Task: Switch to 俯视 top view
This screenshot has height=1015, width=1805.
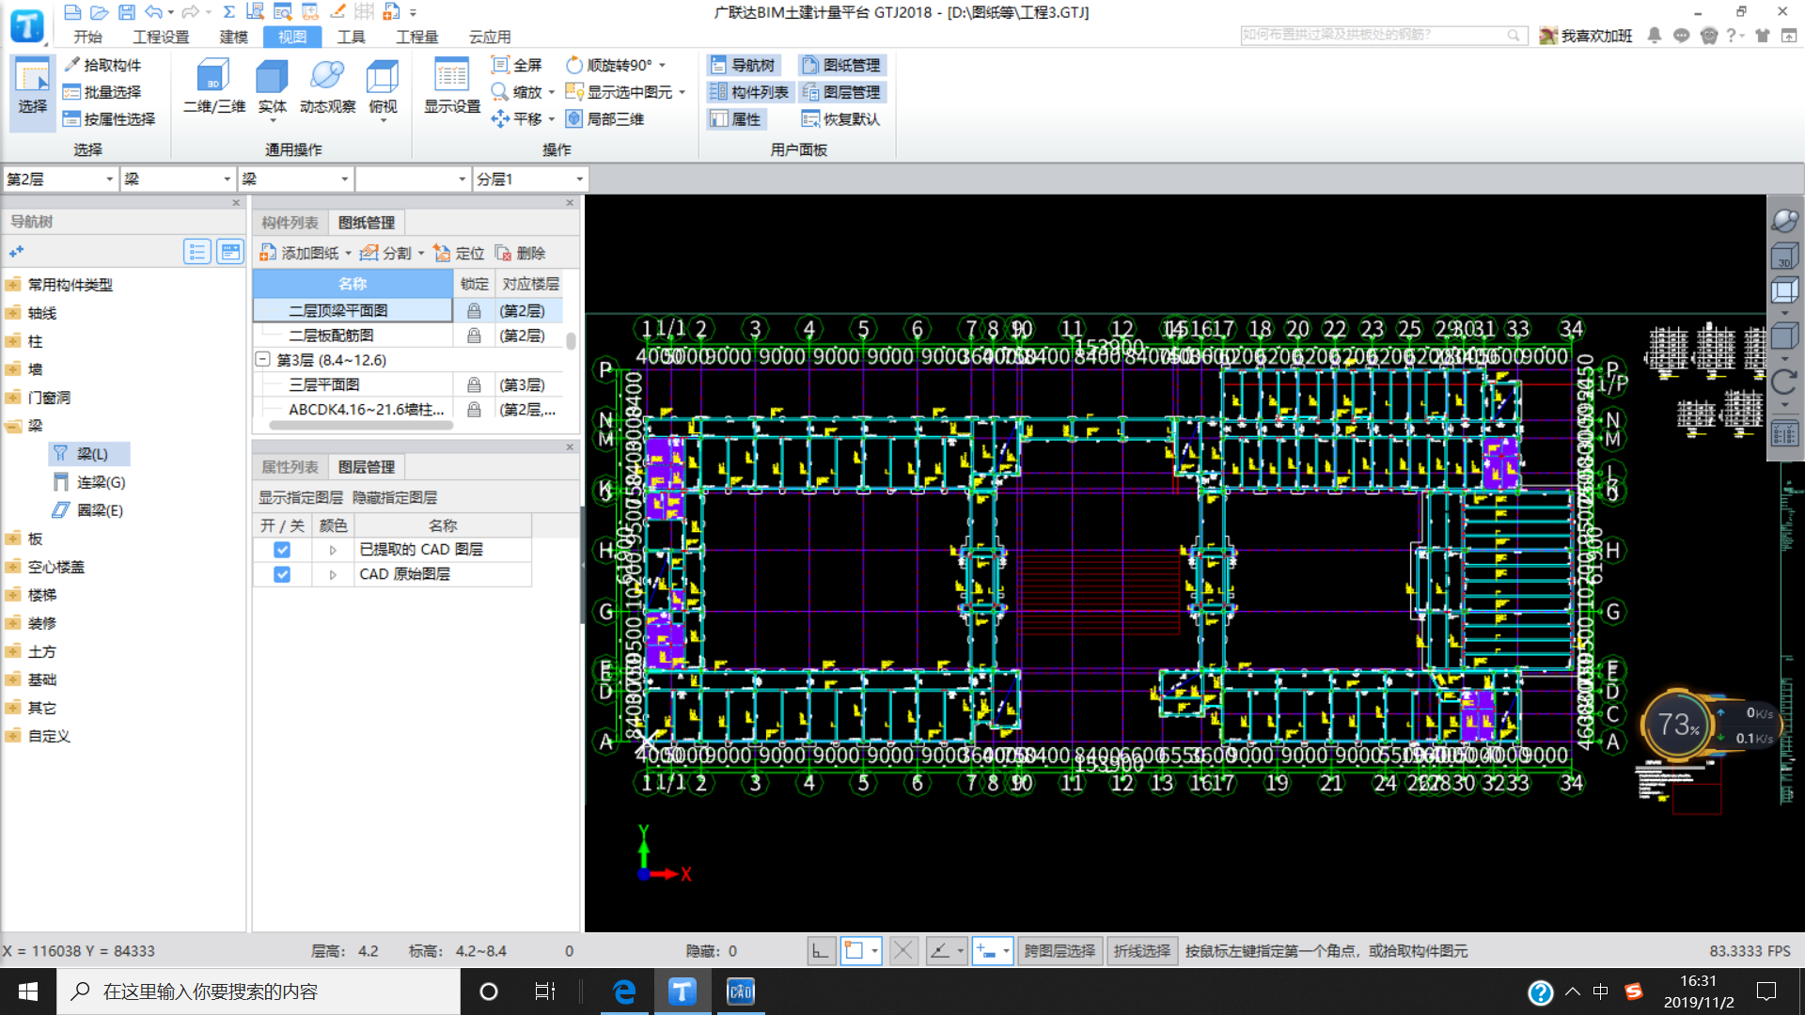Action: tap(383, 88)
